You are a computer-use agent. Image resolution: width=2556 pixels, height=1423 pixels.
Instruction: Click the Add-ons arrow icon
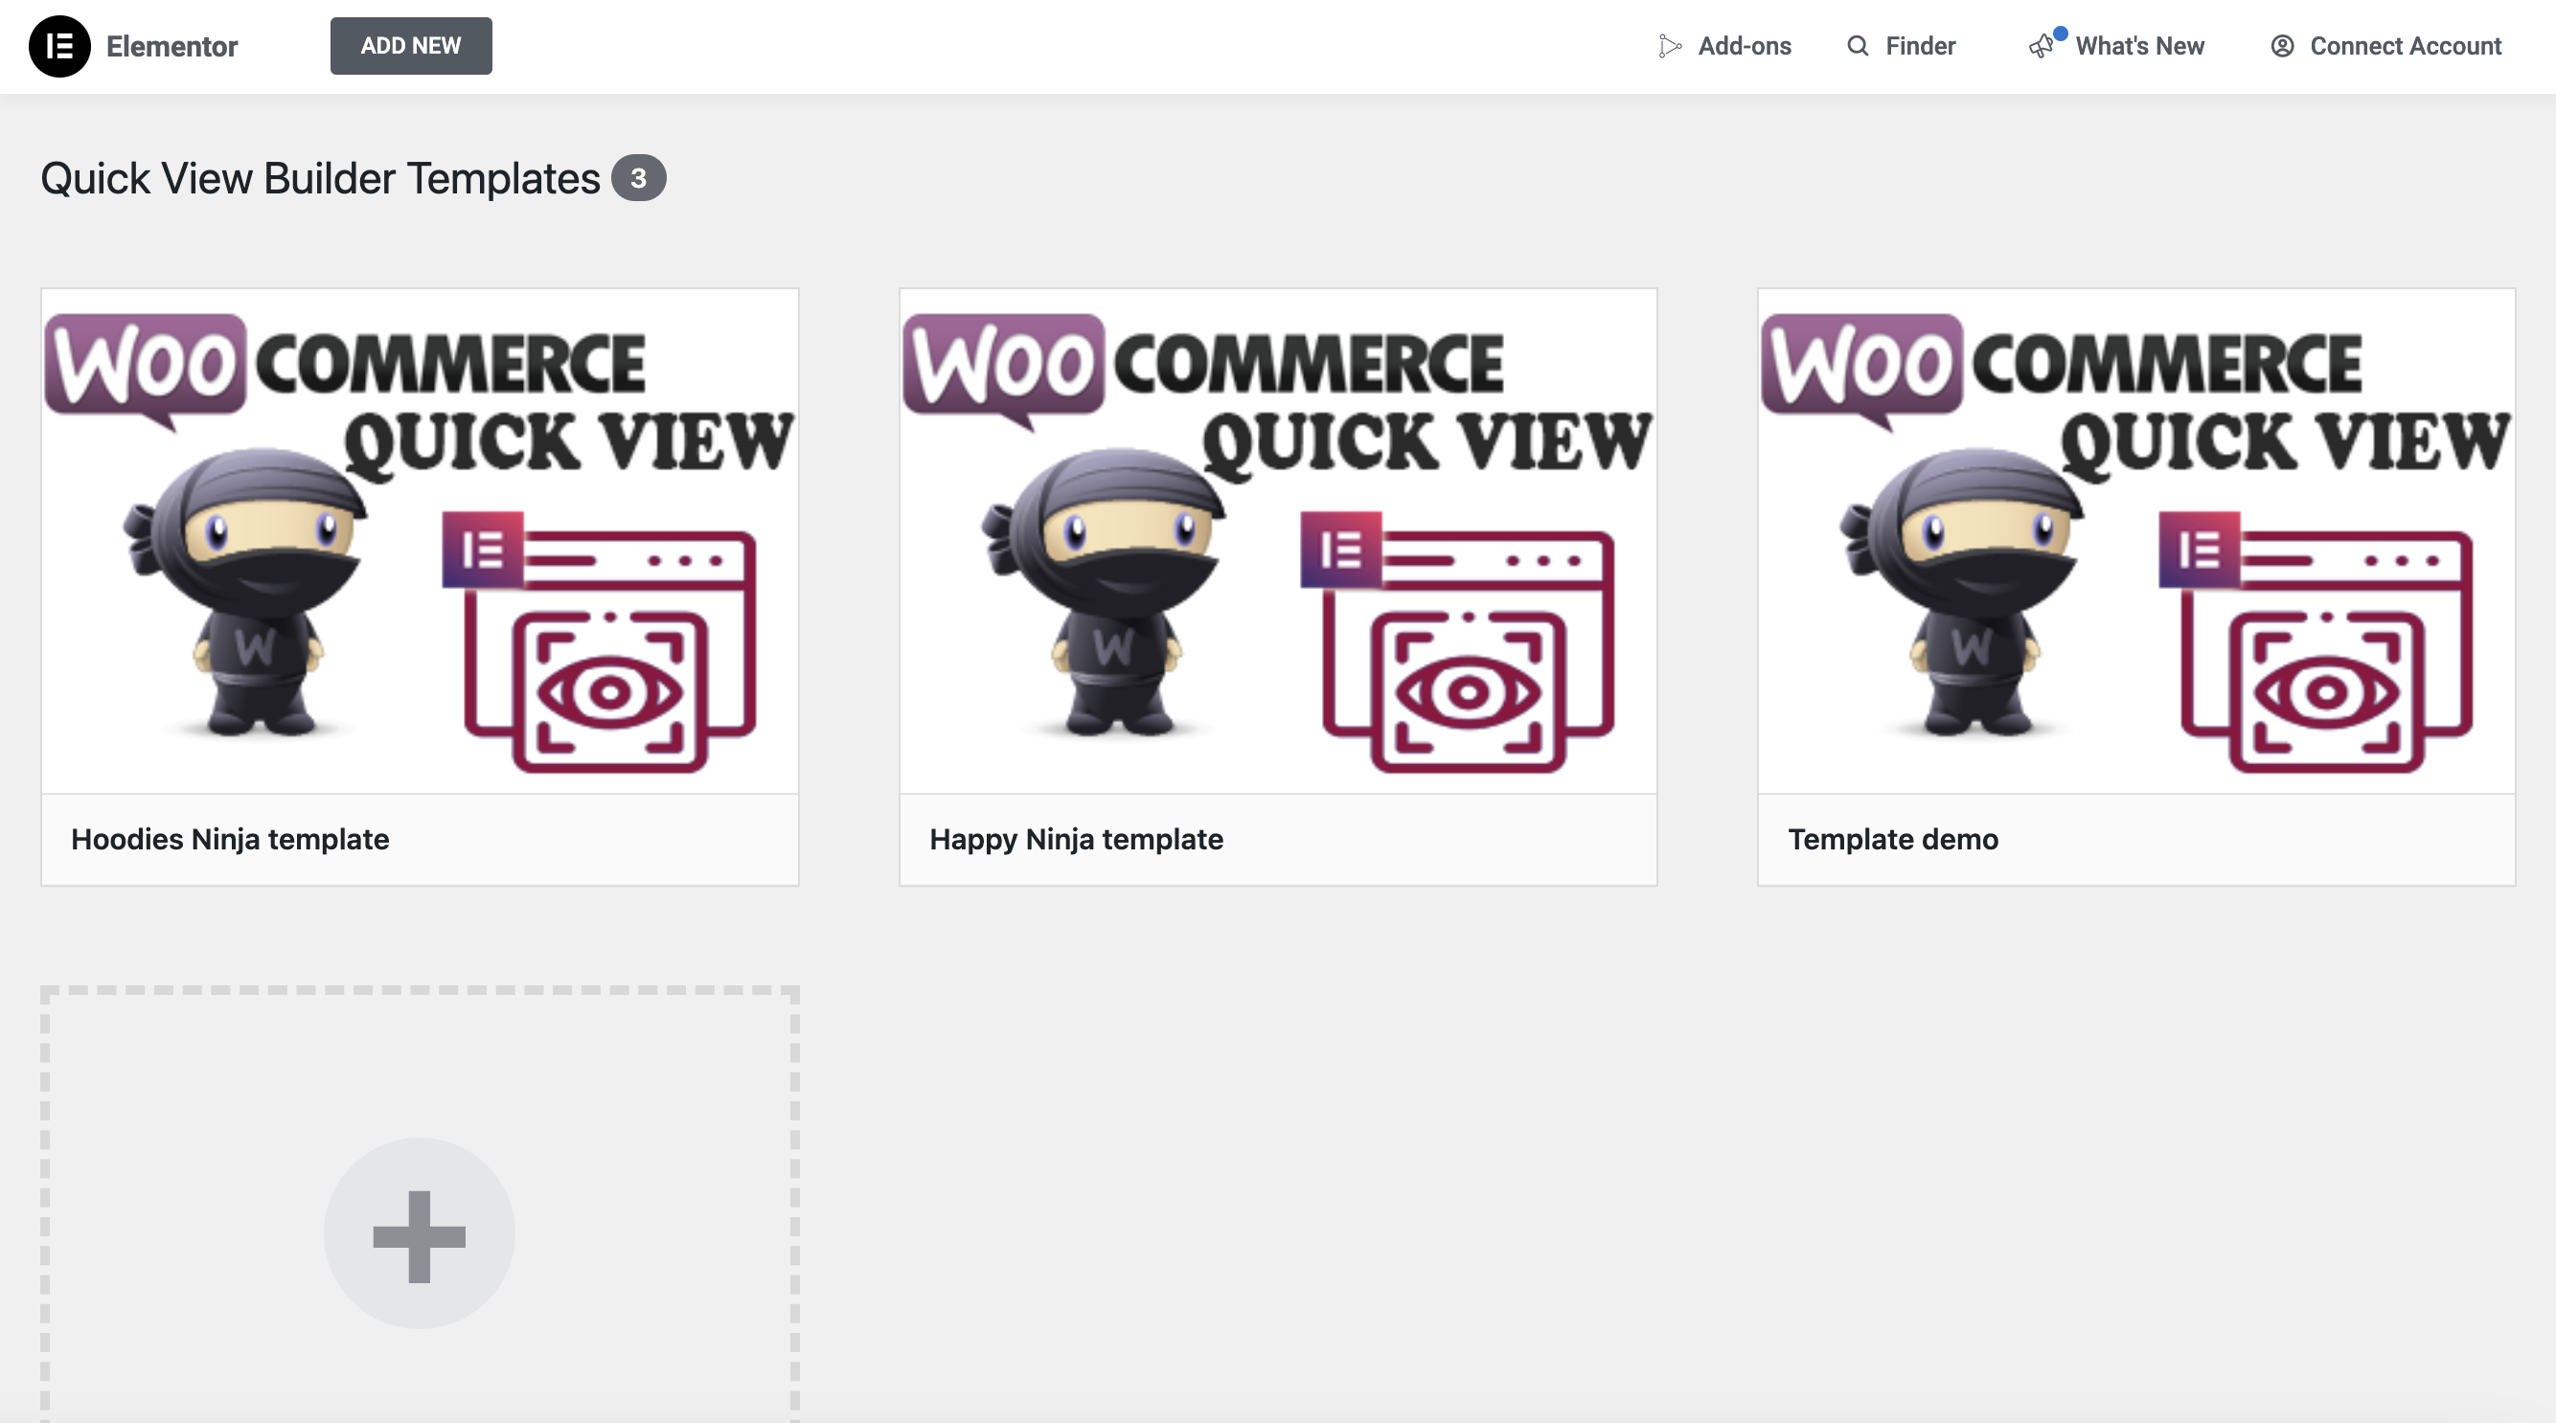tap(1670, 47)
